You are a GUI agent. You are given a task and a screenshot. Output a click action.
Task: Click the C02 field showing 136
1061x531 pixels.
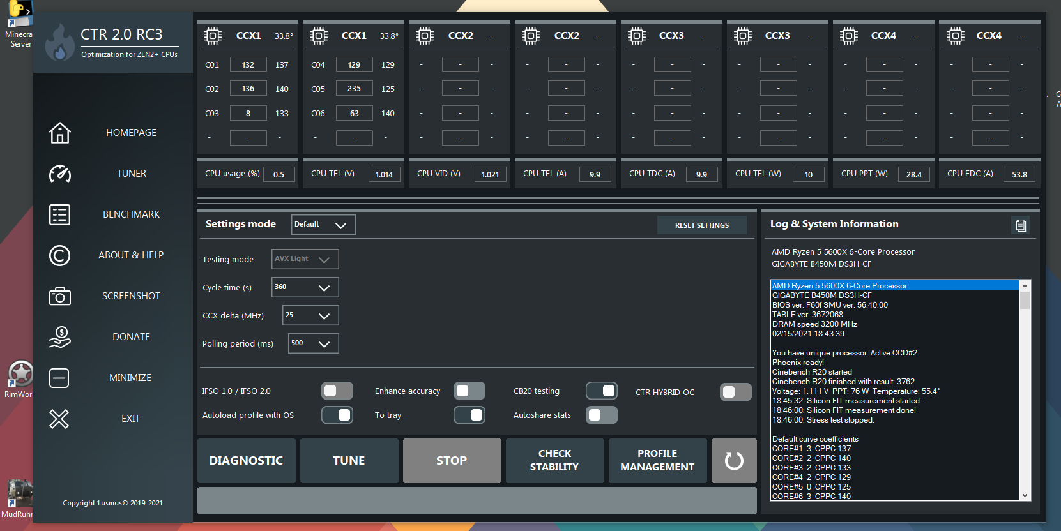coord(248,89)
